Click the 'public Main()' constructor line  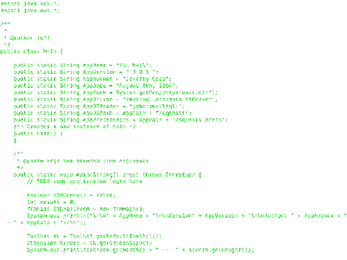(x=38, y=134)
